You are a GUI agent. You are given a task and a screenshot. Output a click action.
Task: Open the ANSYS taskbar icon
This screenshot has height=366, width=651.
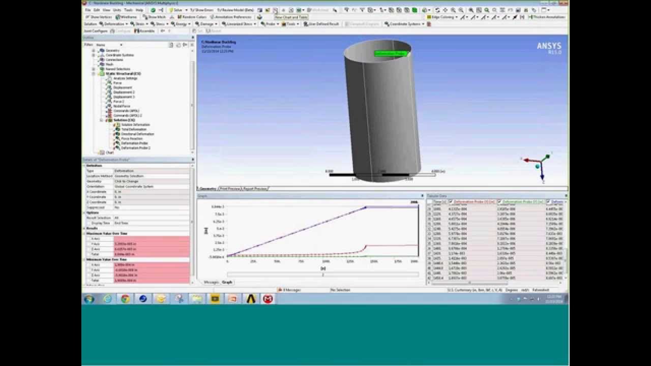pos(251,299)
